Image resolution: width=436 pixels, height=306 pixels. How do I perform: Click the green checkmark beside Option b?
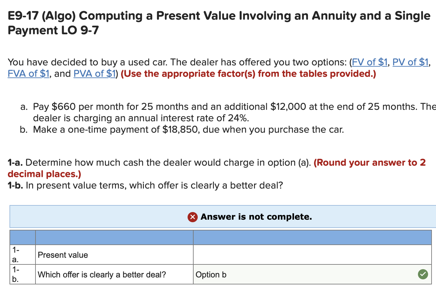click(x=423, y=274)
